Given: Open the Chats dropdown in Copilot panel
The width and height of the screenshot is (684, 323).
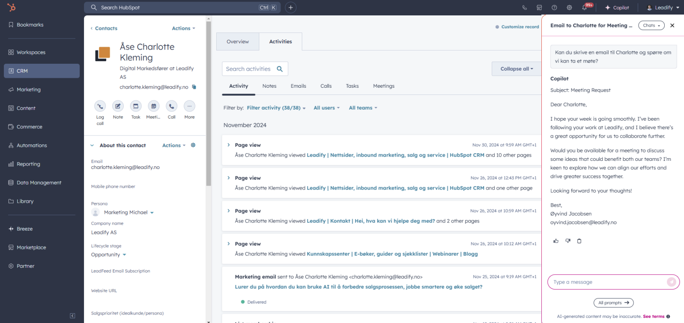Looking at the screenshot, I should pos(651,25).
